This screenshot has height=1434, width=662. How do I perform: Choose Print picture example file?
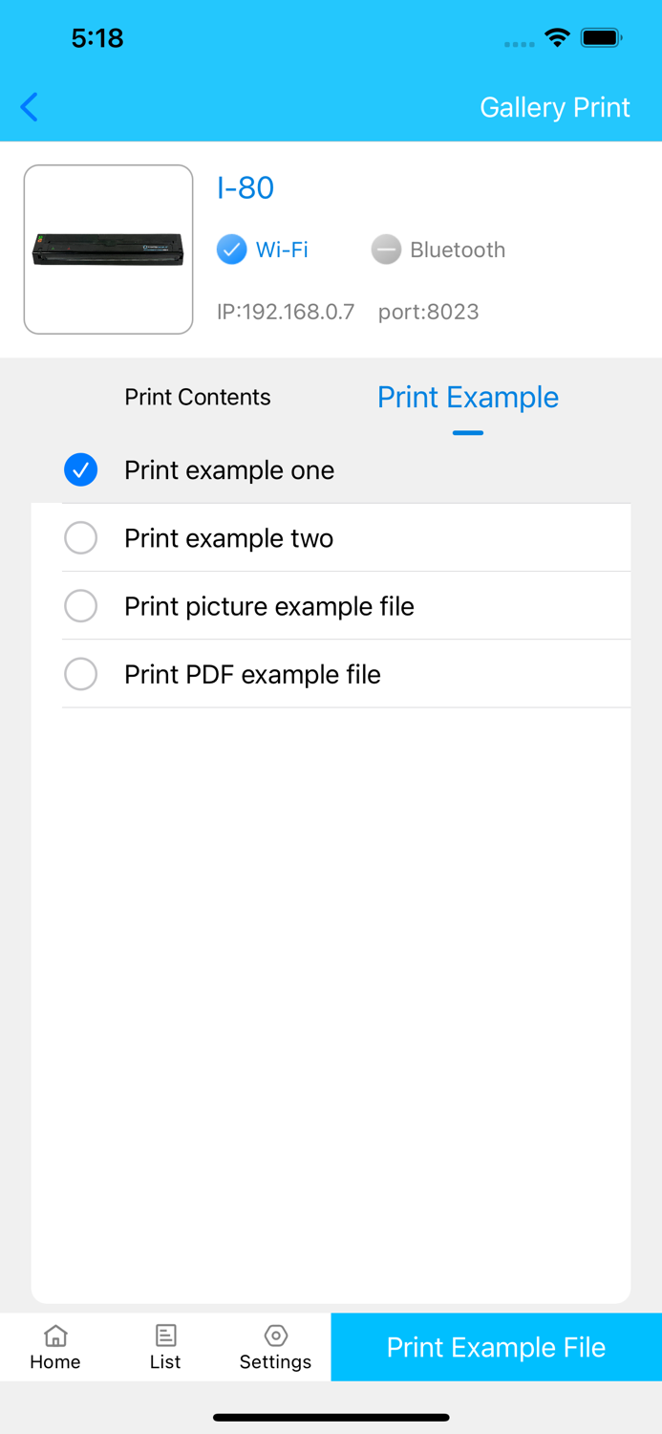(x=81, y=606)
